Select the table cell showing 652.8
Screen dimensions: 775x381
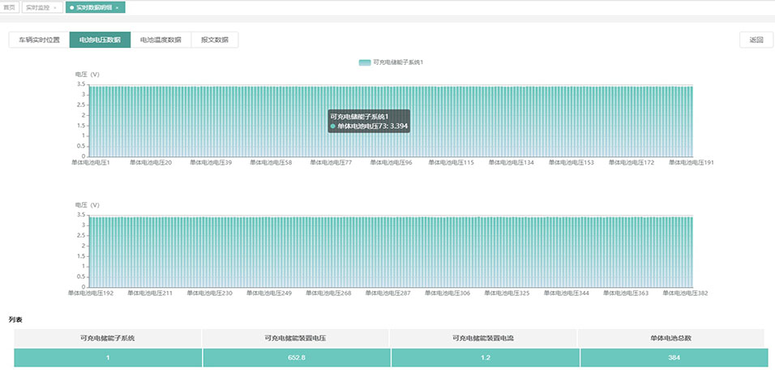(x=295, y=357)
